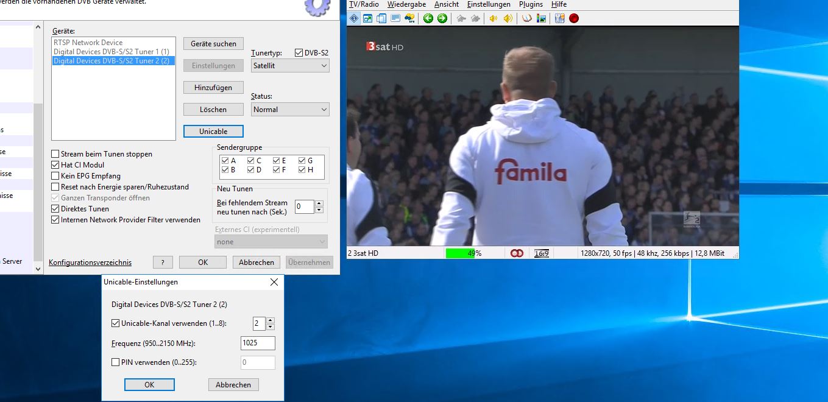Click the second gray pointing-hand toolbar icon

(475, 18)
